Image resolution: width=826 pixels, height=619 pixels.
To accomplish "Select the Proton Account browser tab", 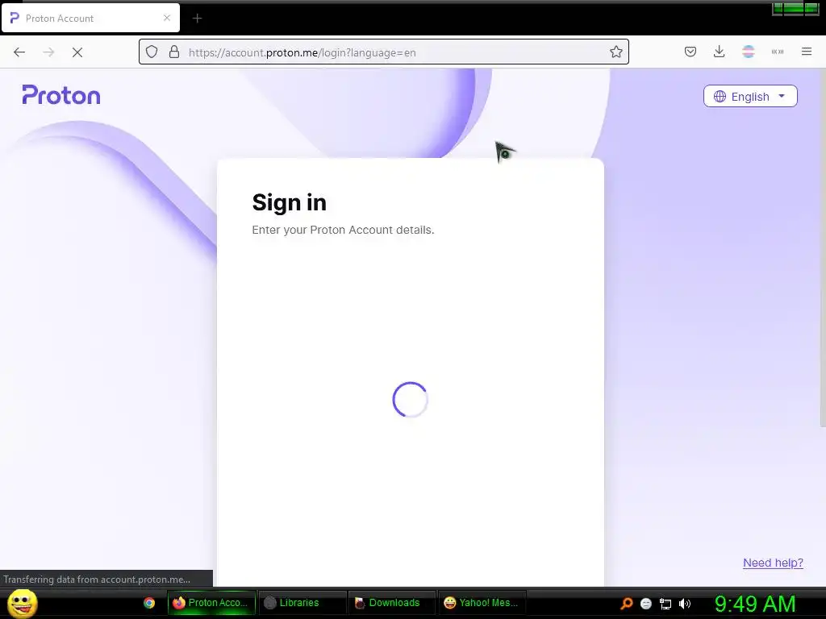I will point(90,18).
